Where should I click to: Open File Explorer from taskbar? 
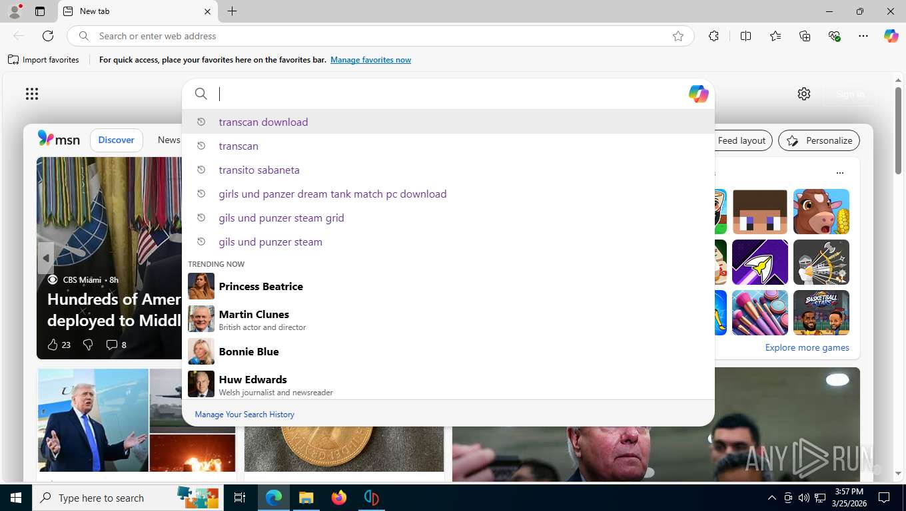tap(306, 498)
